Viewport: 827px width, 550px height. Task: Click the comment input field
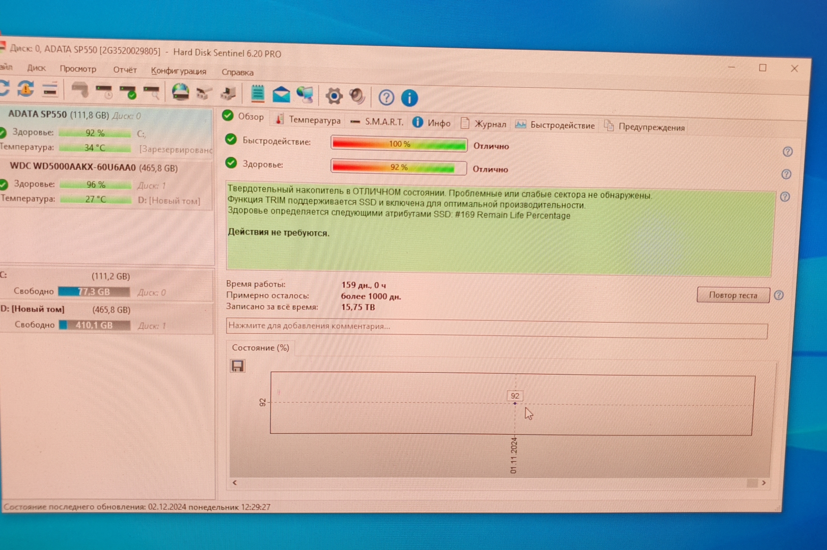(x=496, y=326)
